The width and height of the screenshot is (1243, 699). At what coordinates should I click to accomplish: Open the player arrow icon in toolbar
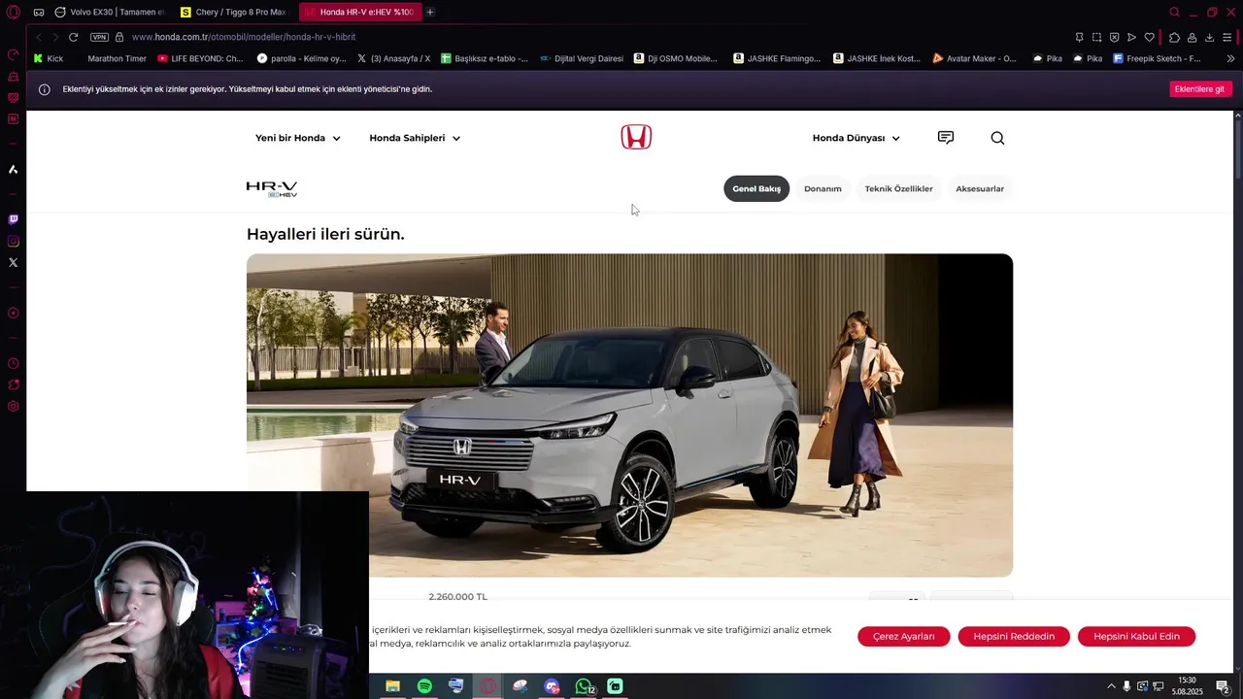click(1131, 37)
